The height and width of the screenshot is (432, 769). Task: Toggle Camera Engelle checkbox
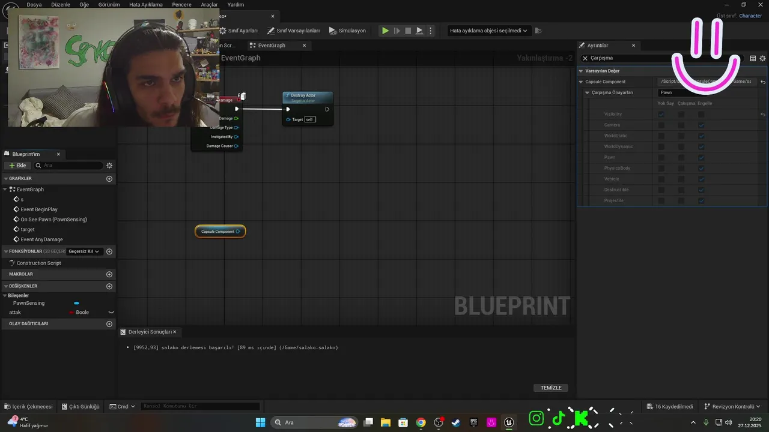coord(701,125)
